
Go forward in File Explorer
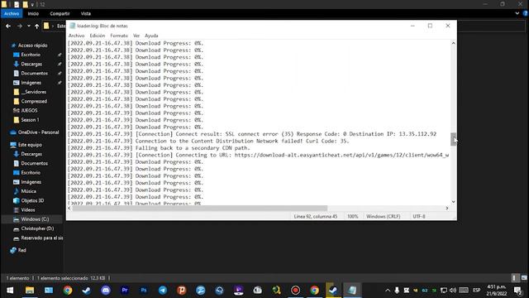20,26
